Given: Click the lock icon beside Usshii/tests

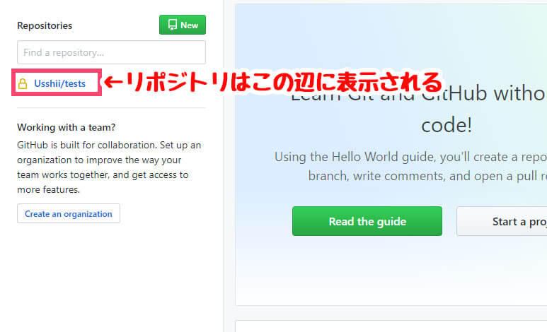Looking at the screenshot, I should pyautogui.click(x=23, y=83).
